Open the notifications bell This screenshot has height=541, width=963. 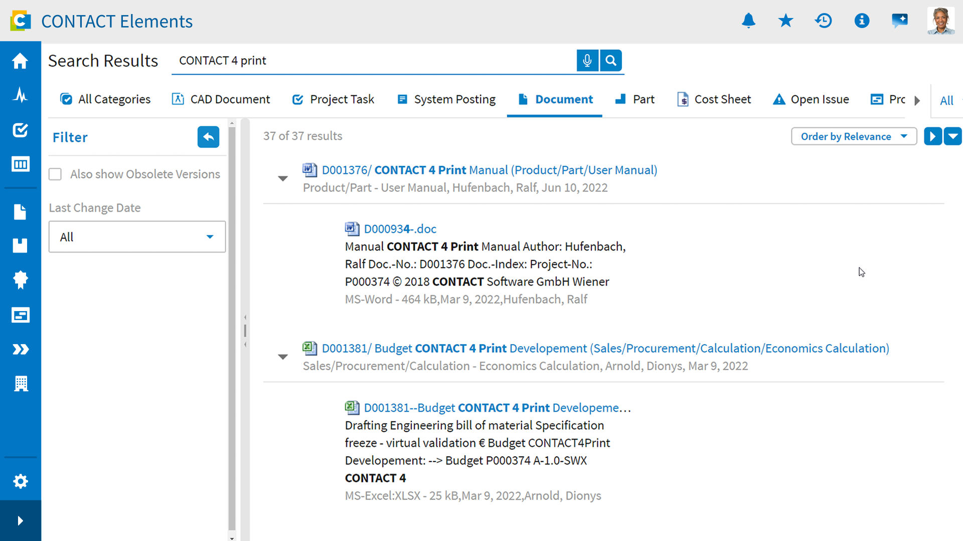point(748,21)
